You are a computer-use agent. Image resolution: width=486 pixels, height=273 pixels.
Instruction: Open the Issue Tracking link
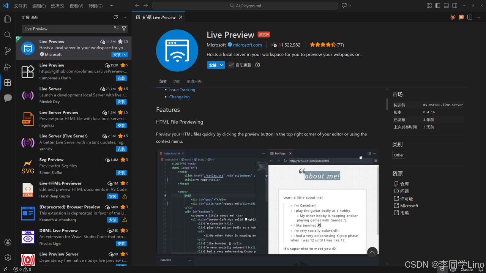(182, 90)
